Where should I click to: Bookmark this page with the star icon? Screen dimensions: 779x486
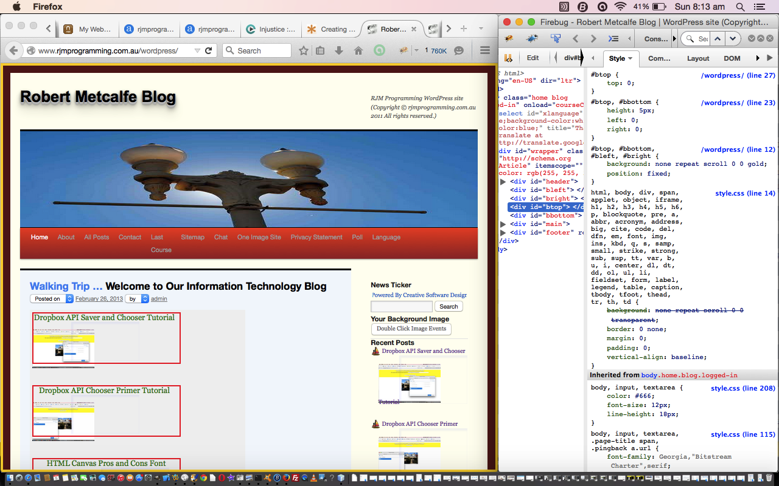point(303,50)
